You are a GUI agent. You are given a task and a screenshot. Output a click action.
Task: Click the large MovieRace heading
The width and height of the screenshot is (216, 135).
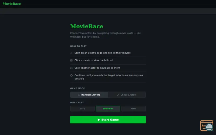(86, 26)
